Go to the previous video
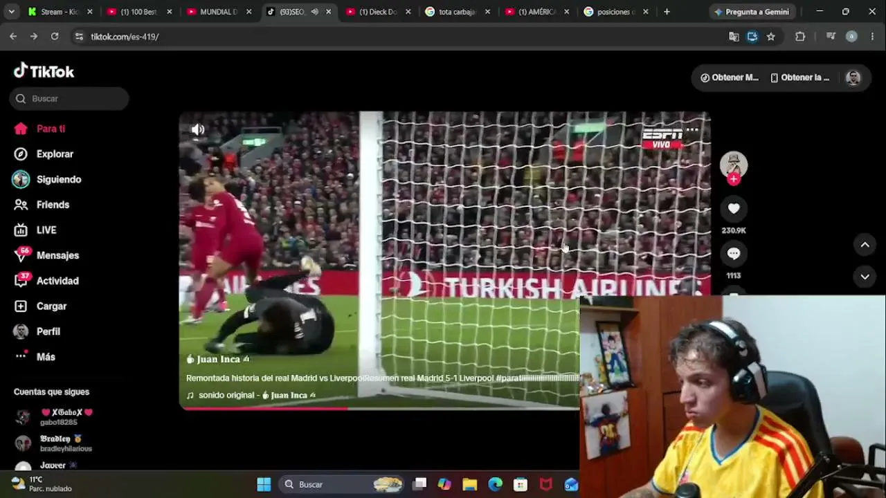 click(865, 244)
